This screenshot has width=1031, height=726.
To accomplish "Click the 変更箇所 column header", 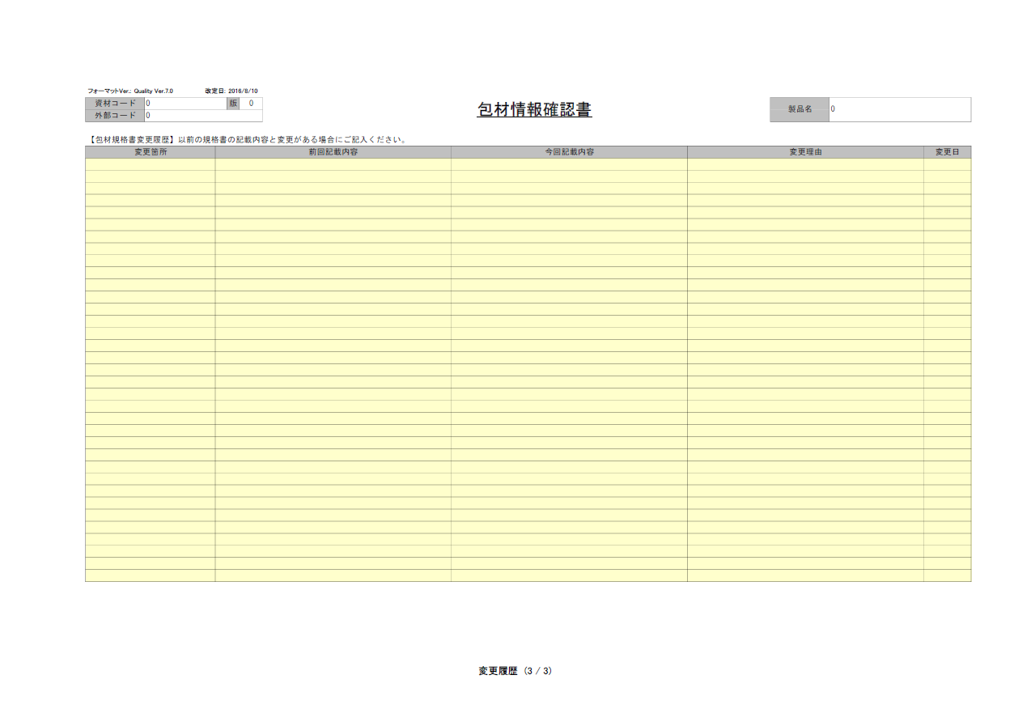I will click(151, 152).
